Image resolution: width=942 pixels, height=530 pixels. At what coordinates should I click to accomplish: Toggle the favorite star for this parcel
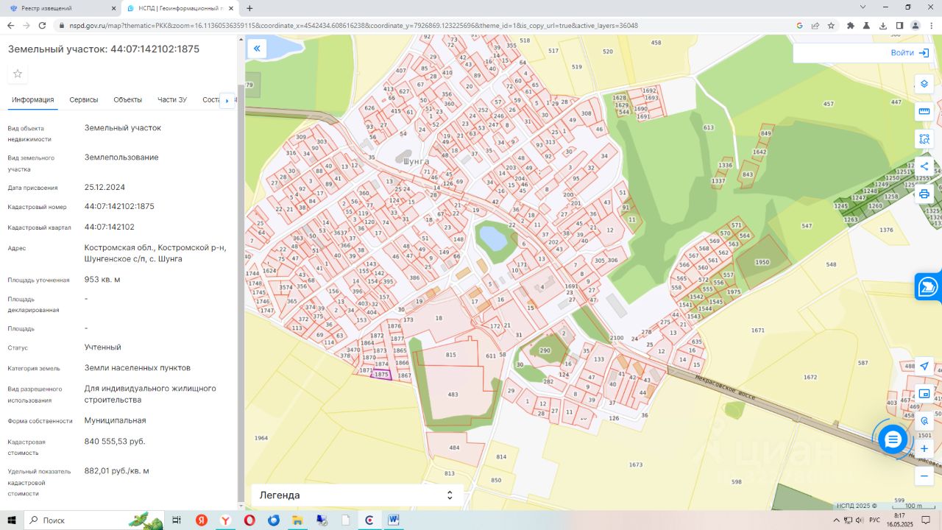[18, 74]
